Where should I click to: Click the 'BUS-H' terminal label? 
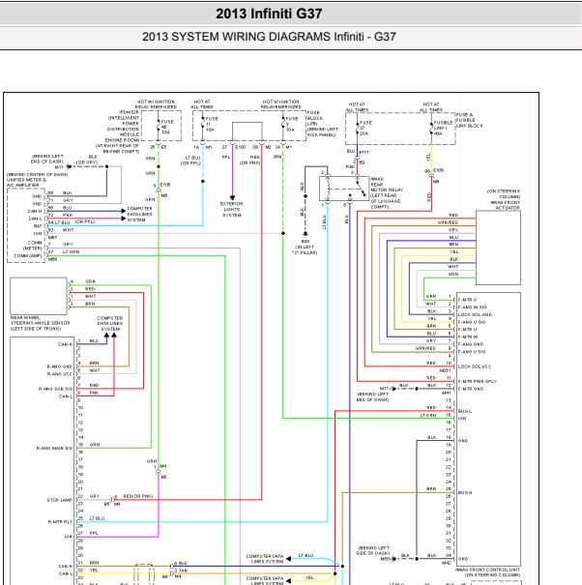pyautogui.click(x=465, y=493)
